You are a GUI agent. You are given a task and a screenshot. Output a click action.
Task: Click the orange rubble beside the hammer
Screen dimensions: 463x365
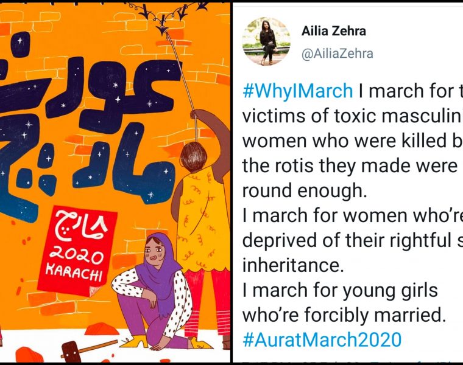(29, 355)
